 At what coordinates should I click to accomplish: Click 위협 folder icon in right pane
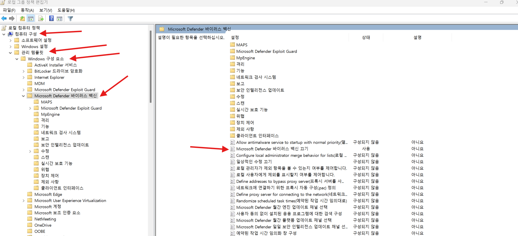click(233, 116)
